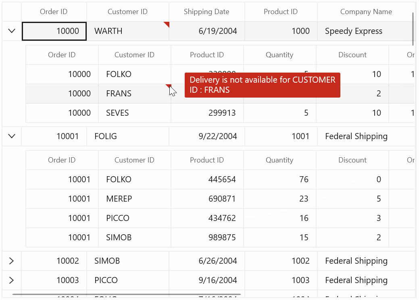Viewport: 419px width, 300px height.
Task: Click the Discount header in second detail grid
Action: [x=352, y=160]
